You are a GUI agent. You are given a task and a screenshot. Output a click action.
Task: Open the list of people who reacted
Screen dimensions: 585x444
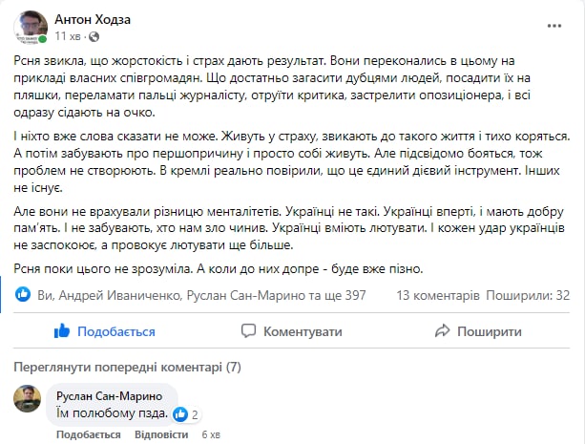[200, 295]
